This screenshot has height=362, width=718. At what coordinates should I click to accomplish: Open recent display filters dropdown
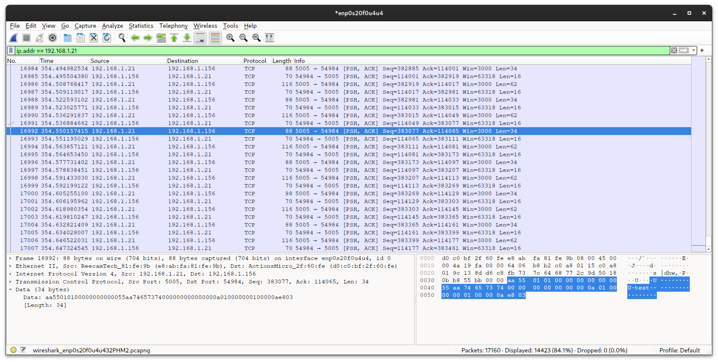coord(694,51)
